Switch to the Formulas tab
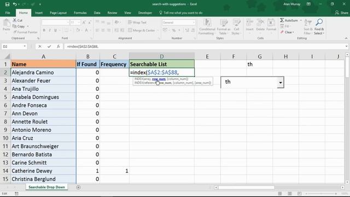The height and width of the screenshot is (197, 350). pyautogui.click(x=80, y=13)
